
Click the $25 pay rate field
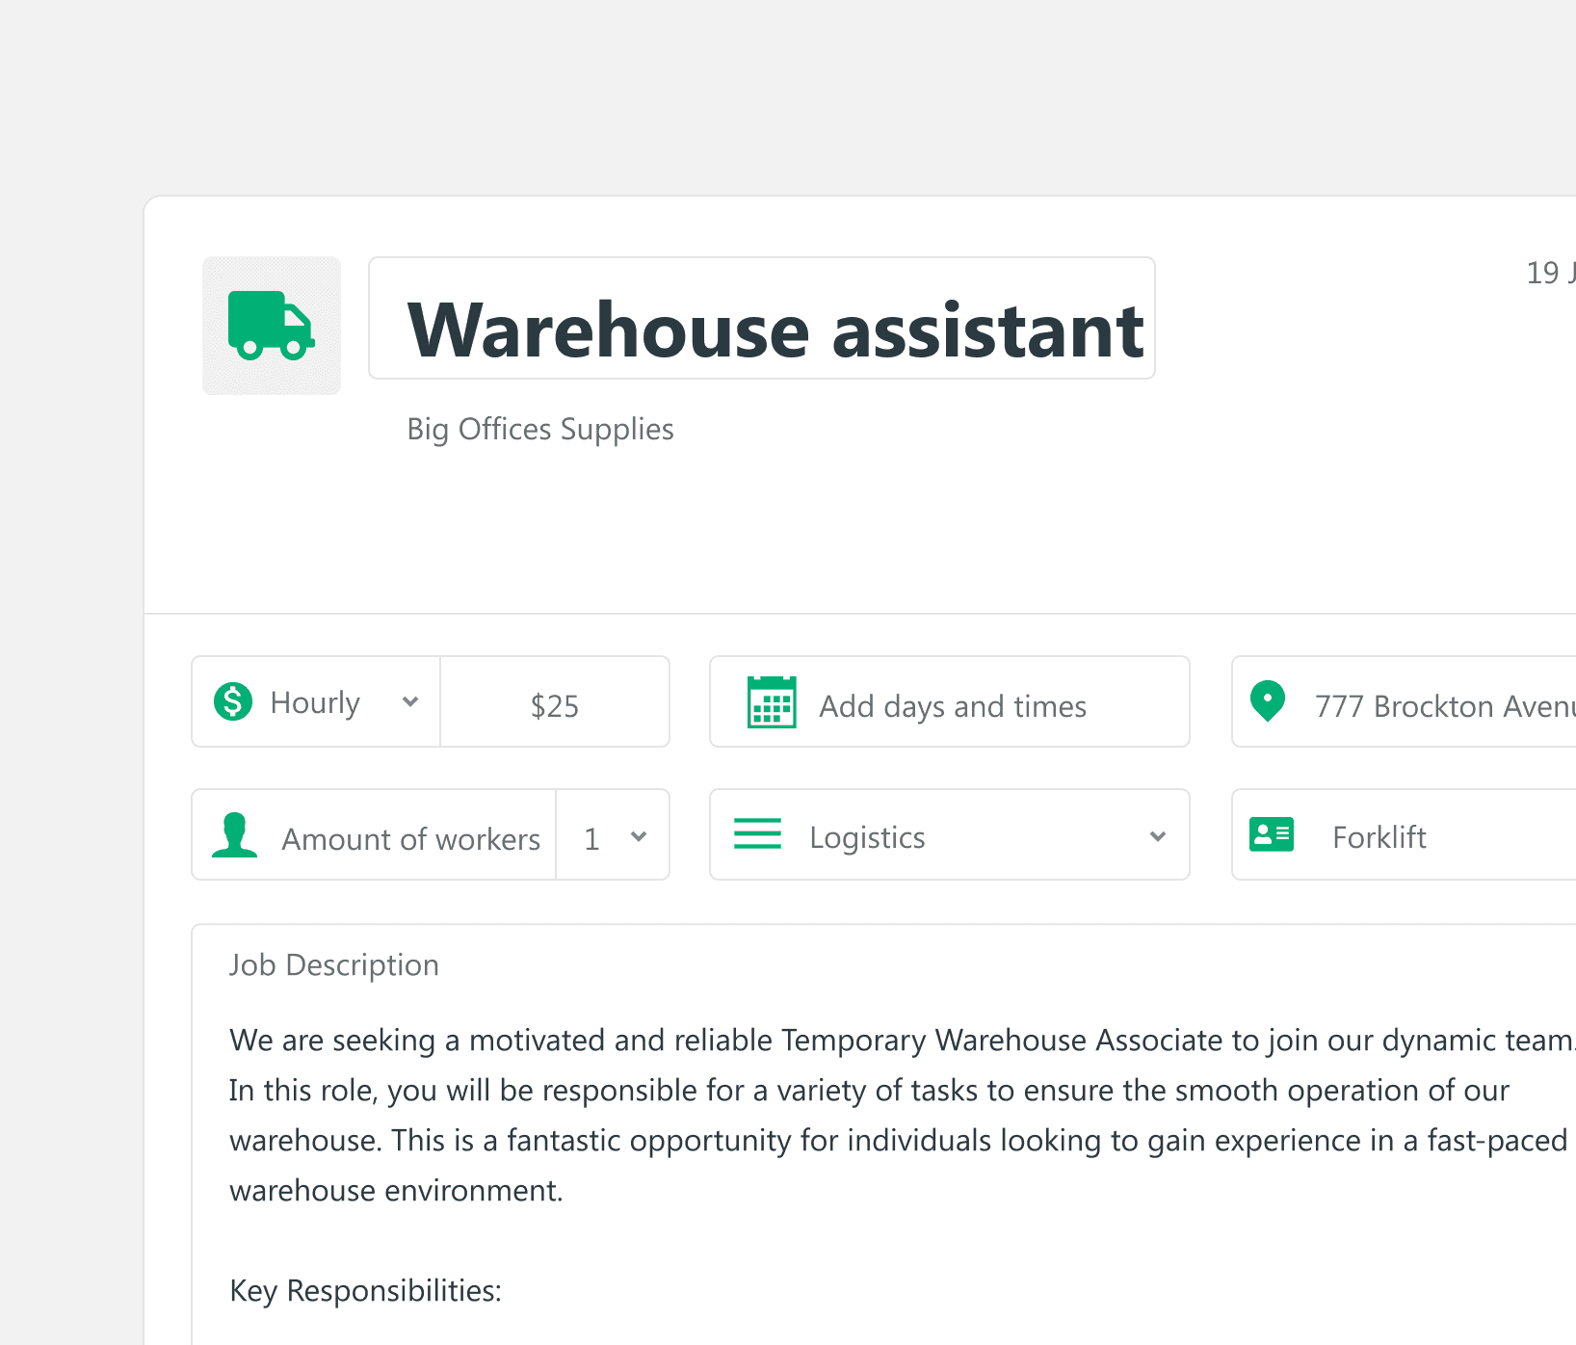point(555,706)
